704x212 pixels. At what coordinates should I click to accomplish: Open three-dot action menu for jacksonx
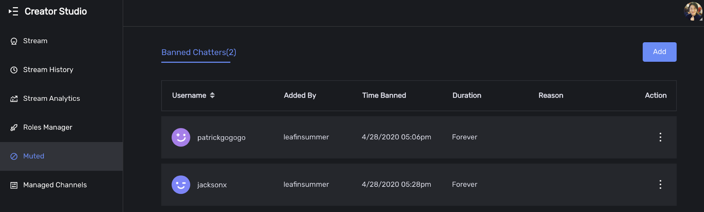tap(660, 185)
